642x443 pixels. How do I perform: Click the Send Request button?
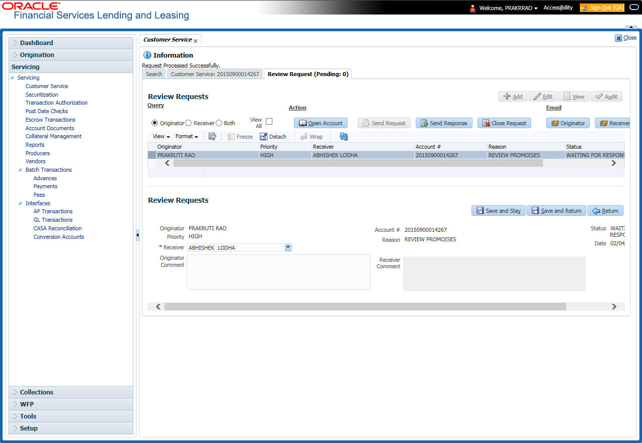(384, 123)
